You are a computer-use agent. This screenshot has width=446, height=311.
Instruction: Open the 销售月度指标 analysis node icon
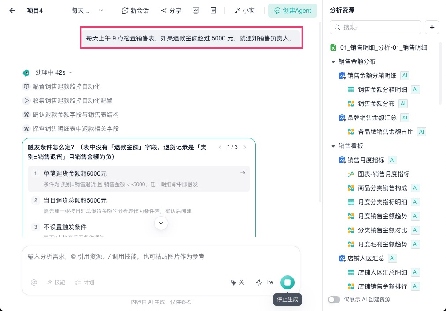[342, 160]
